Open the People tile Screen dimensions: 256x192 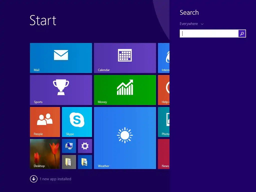pos(45,122)
